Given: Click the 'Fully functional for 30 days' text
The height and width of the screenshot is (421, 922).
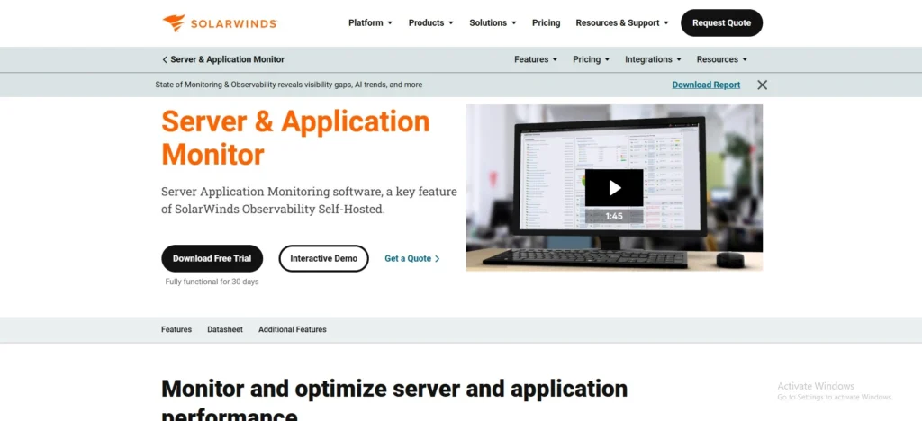Looking at the screenshot, I should click(x=212, y=282).
